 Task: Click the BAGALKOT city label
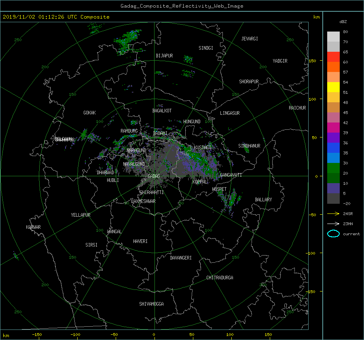tap(162, 111)
